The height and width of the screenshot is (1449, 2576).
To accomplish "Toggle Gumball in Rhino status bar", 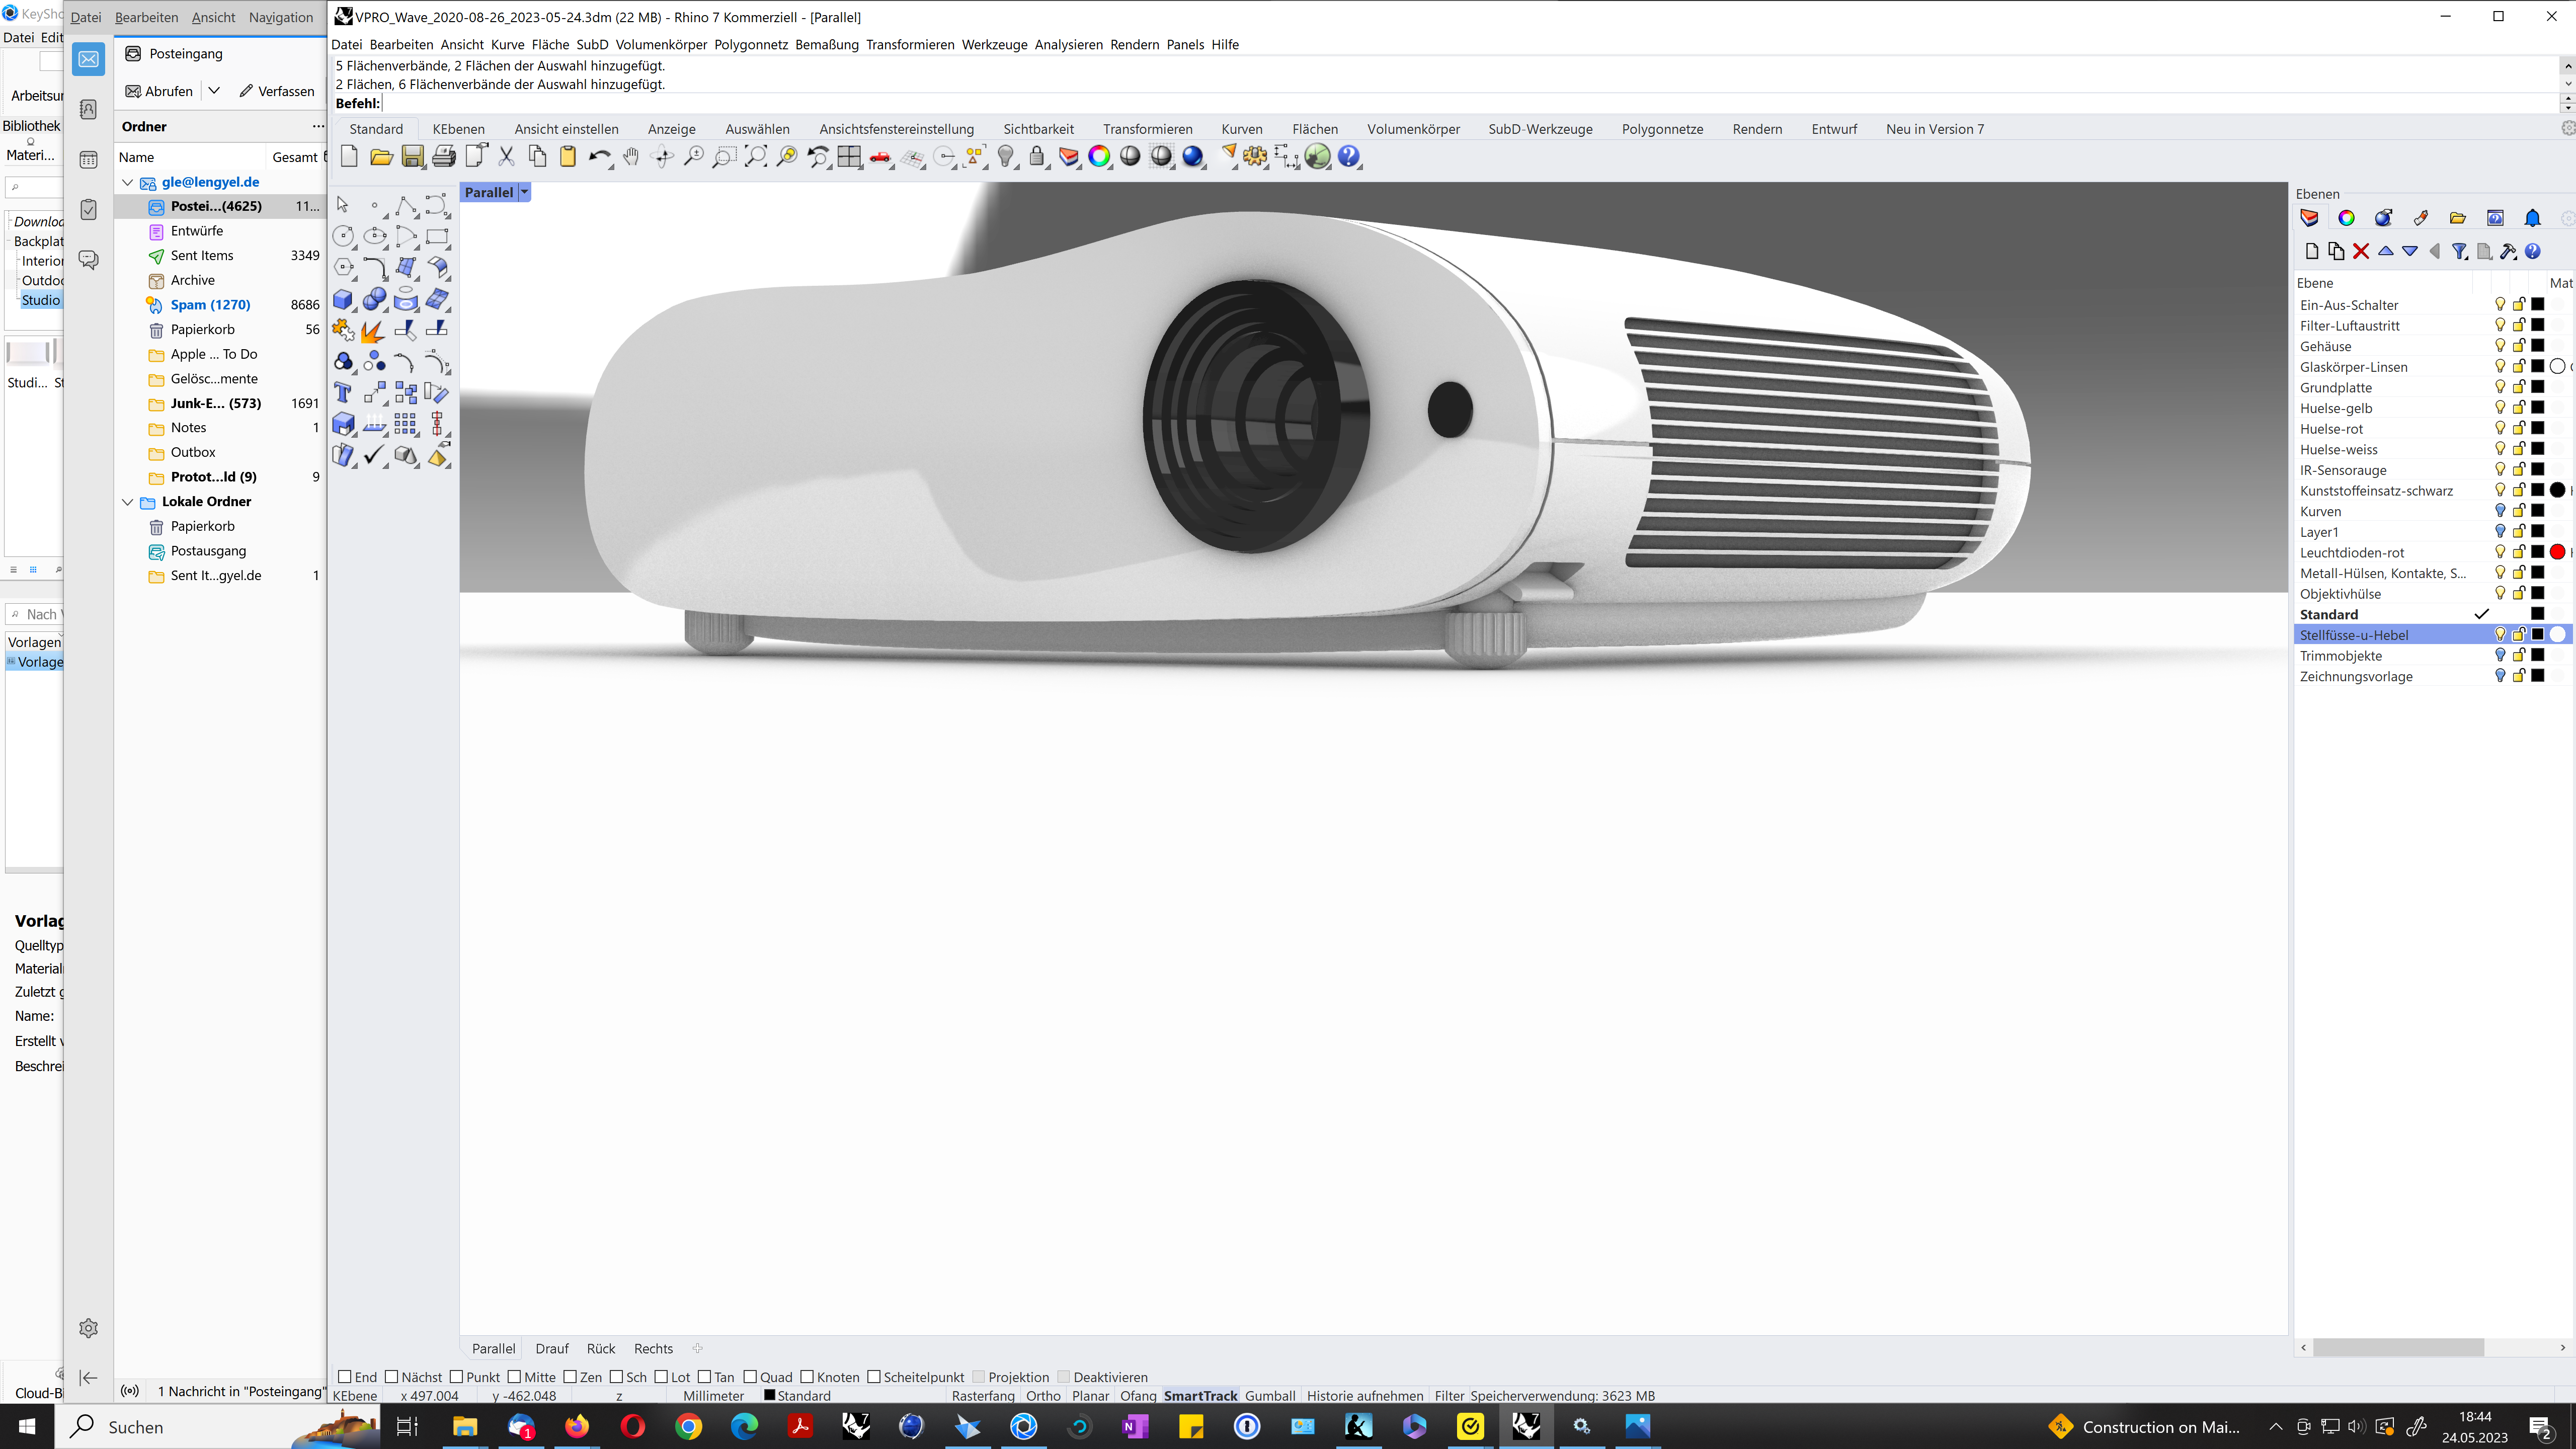I will (x=1270, y=1396).
